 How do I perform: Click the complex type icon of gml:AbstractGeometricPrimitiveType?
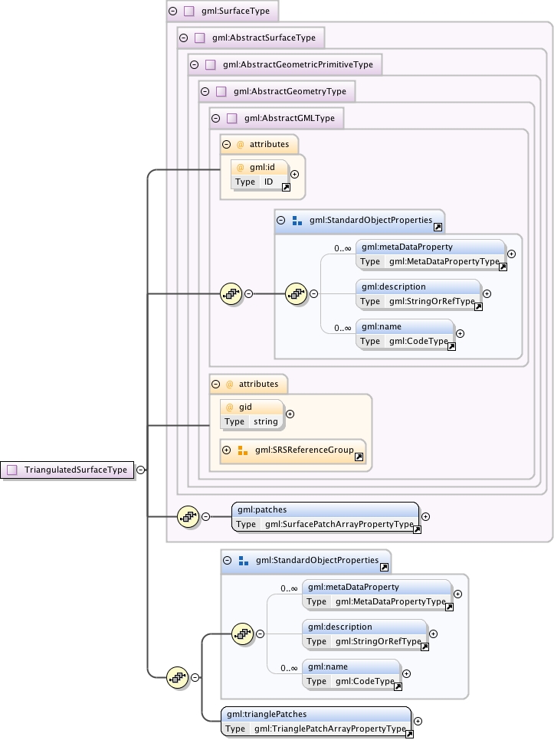[x=211, y=64]
